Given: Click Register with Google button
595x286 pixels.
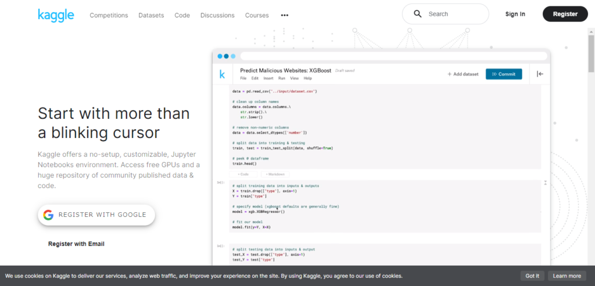Looking at the screenshot, I should (96, 215).
